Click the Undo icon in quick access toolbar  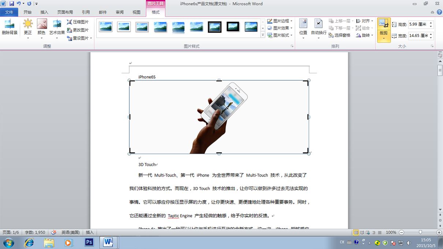pyautogui.click(x=19, y=4)
